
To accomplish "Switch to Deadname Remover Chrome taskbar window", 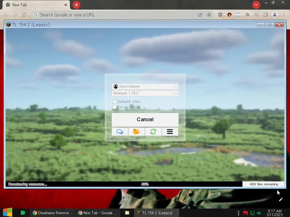I will (52, 213).
